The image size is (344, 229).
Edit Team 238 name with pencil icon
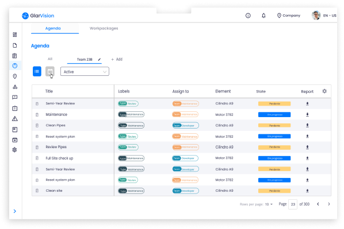(100, 59)
